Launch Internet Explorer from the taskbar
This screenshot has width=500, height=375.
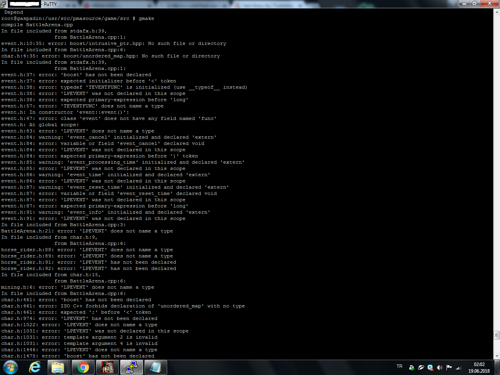point(35,367)
